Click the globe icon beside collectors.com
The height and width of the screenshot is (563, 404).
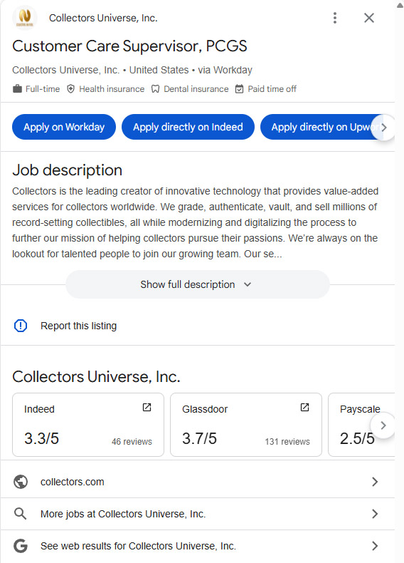coord(21,482)
